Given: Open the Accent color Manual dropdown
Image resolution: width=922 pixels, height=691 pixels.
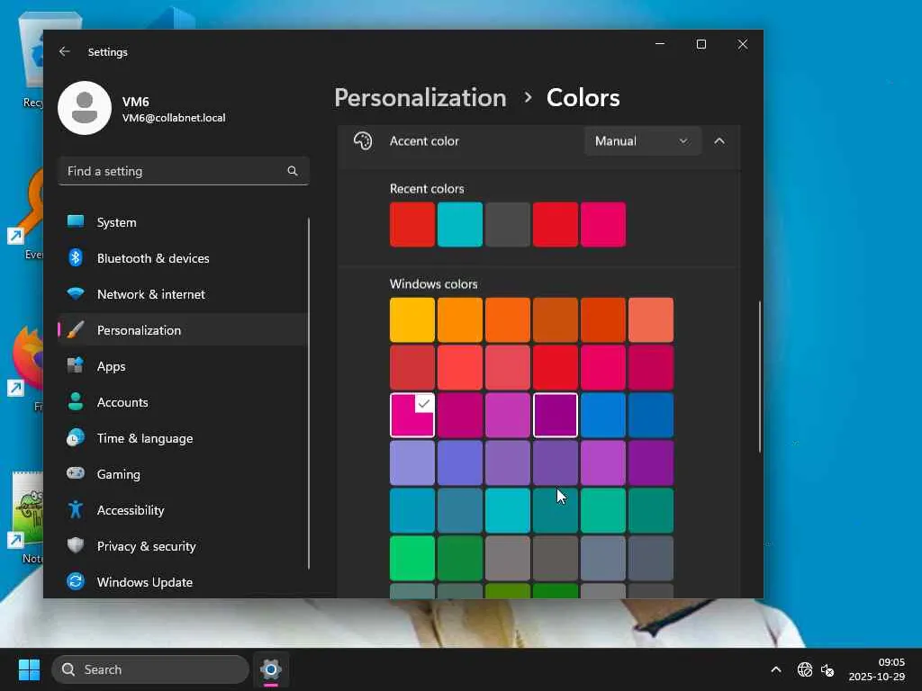Looking at the screenshot, I should (x=642, y=141).
